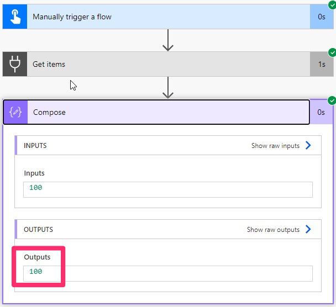
Task: Open the Show raw outputs link
Action: (273, 229)
